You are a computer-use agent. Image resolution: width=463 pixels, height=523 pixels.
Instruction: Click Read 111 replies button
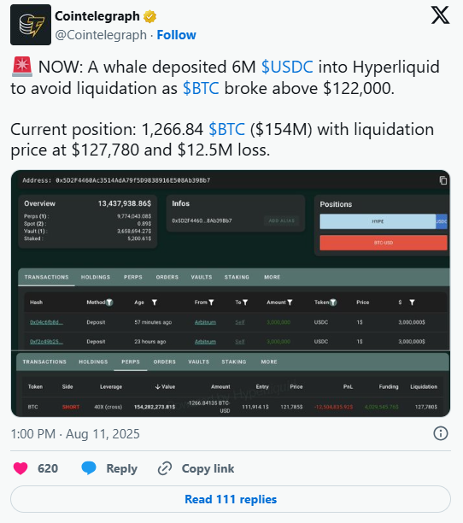[231, 499]
